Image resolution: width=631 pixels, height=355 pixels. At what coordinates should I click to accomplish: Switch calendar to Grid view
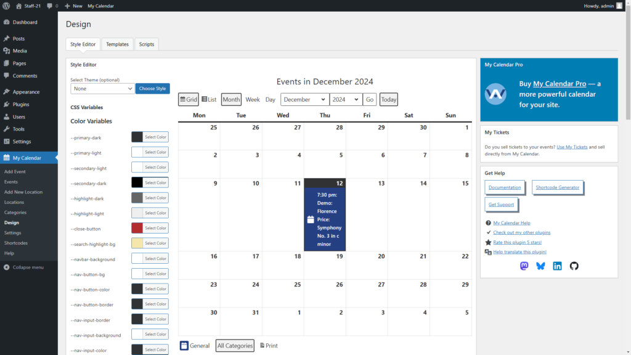(189, 99)
